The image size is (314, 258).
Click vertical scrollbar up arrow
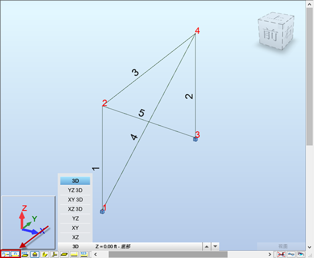[x=310, y=4]
